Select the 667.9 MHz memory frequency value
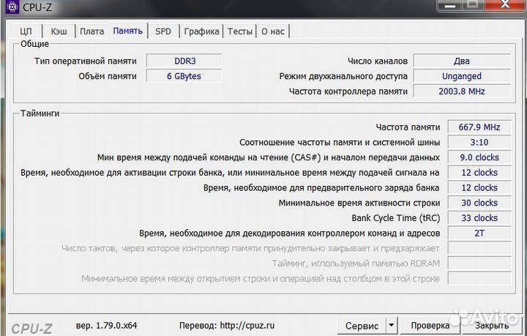Viewport: 527px width, 336px height. pos(479,127)
